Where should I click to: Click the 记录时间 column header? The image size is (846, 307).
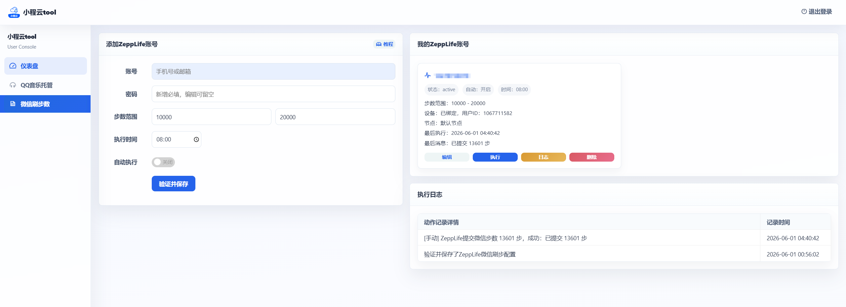778,222
